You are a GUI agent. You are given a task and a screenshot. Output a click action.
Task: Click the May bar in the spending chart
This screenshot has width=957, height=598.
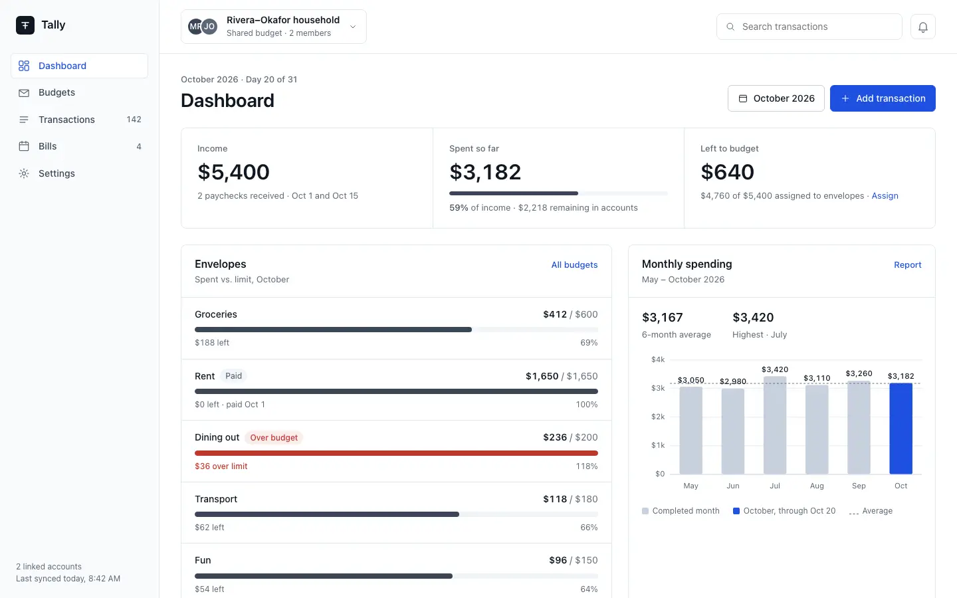[691, 431]
